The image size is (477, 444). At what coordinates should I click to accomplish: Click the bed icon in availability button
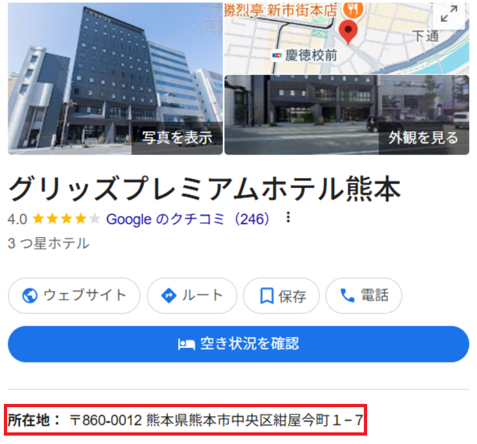point(186,344)
